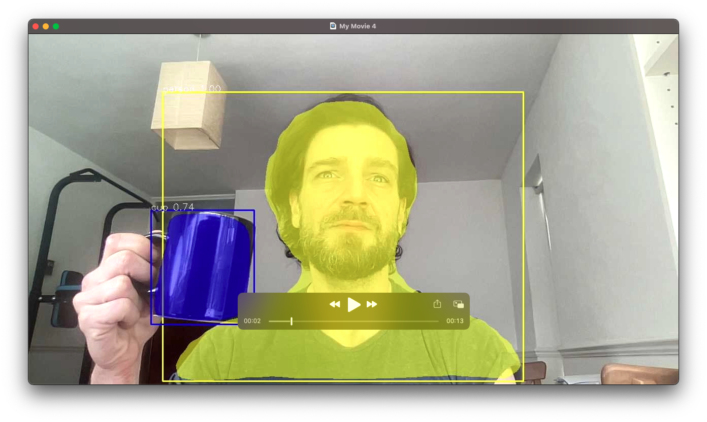The width and height of the screenshot is (707, 422).
Task: Click the "person 1.00" detection label
Action: [191, 89]
